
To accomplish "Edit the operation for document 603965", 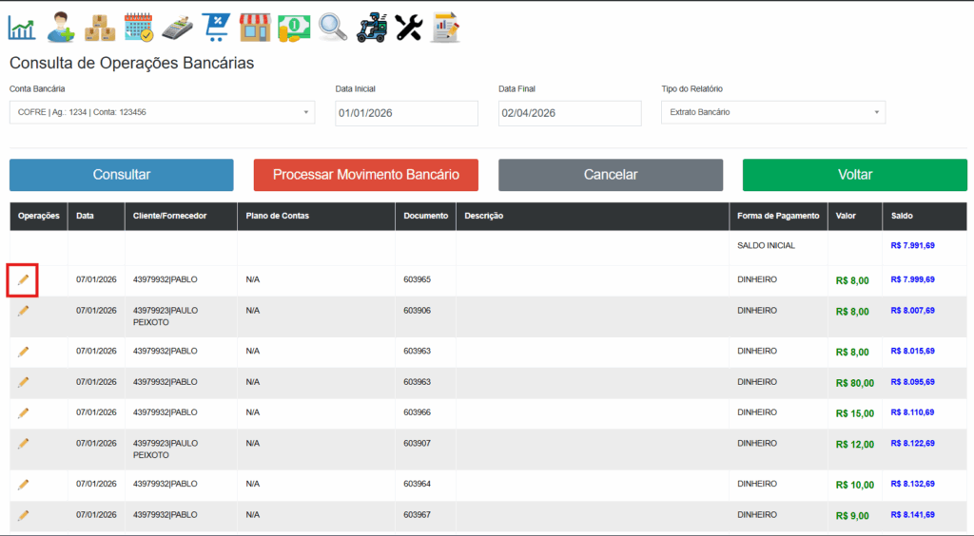I will point(23,279).
